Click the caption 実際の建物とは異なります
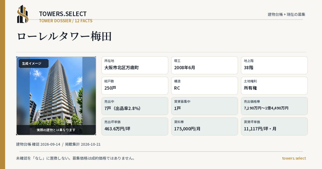Viewport: 322px width, 169px height. coord(56,130)
